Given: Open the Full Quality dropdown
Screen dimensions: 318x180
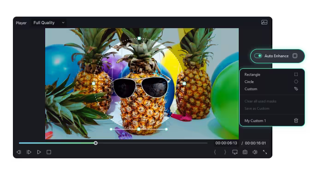Looking at the screenshot, I should click(49, 23).
